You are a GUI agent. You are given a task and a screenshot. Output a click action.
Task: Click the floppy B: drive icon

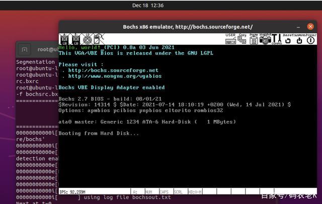[x=75, y=39]
